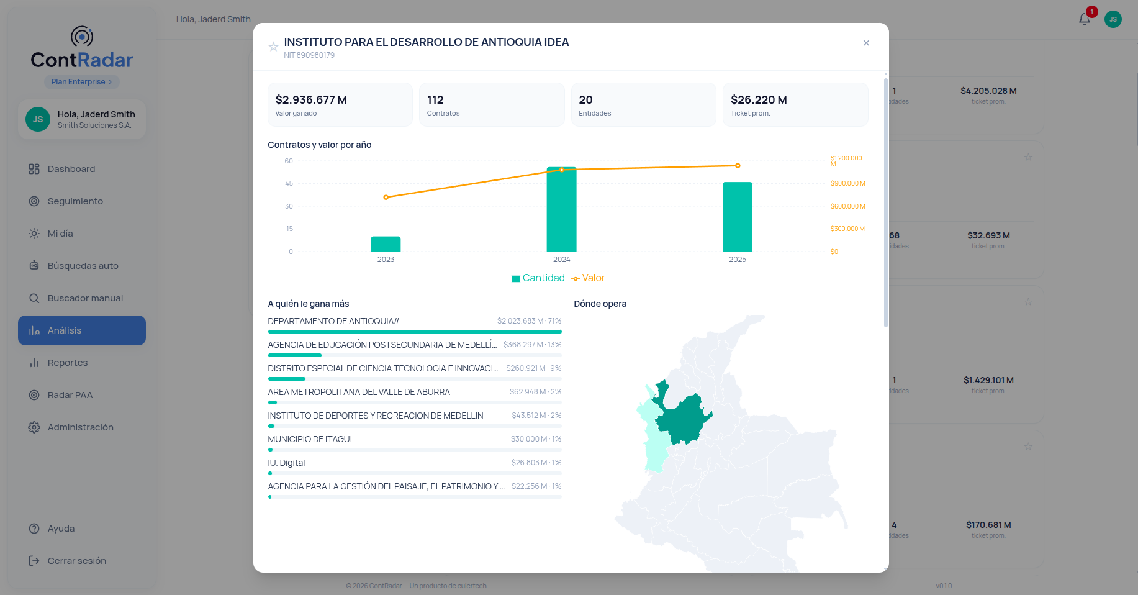Click the $260.921 M · 9% value
The height and width of the screenshot is (595, 1138).
coord(533,368)
